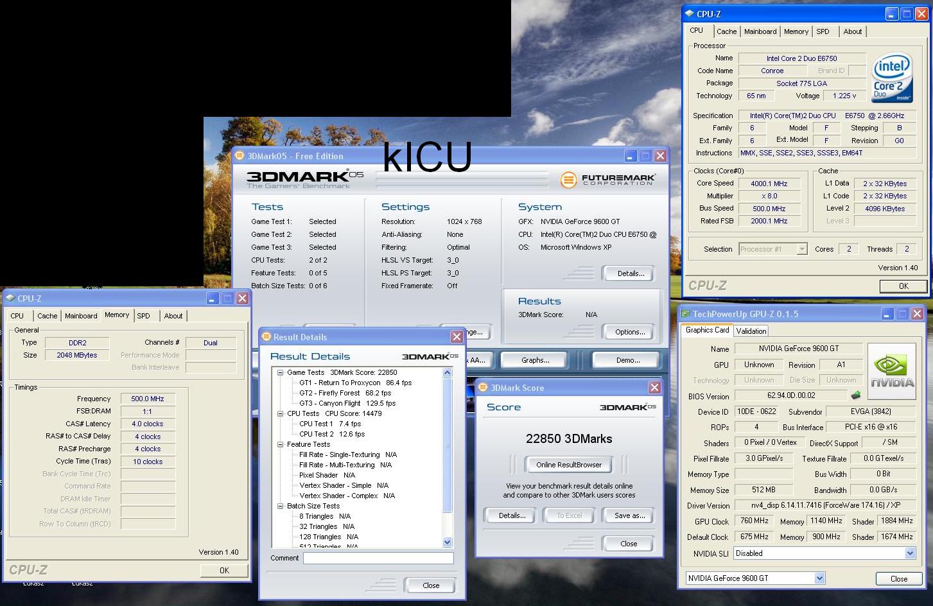Click the System Details... button in 3DMark05

click(x=631, y=273)
